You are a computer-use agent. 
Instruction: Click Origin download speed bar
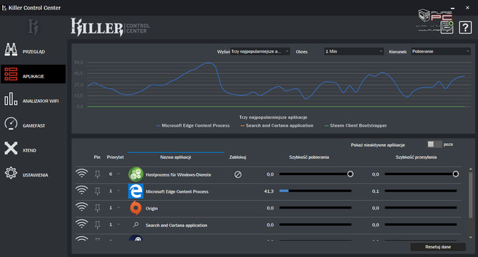tap(315, 208)
